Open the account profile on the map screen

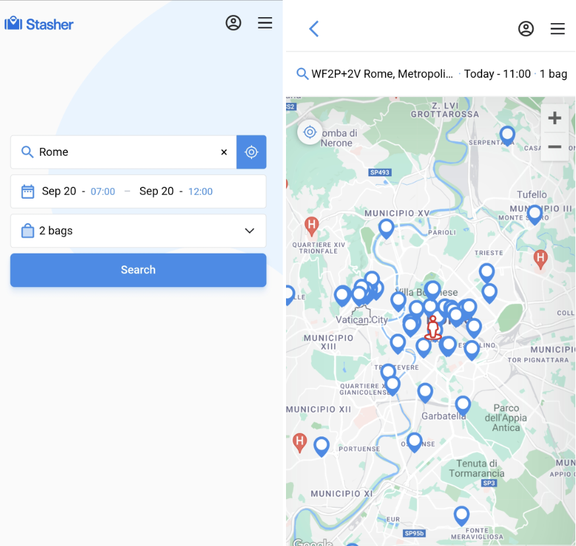(526, 28)
